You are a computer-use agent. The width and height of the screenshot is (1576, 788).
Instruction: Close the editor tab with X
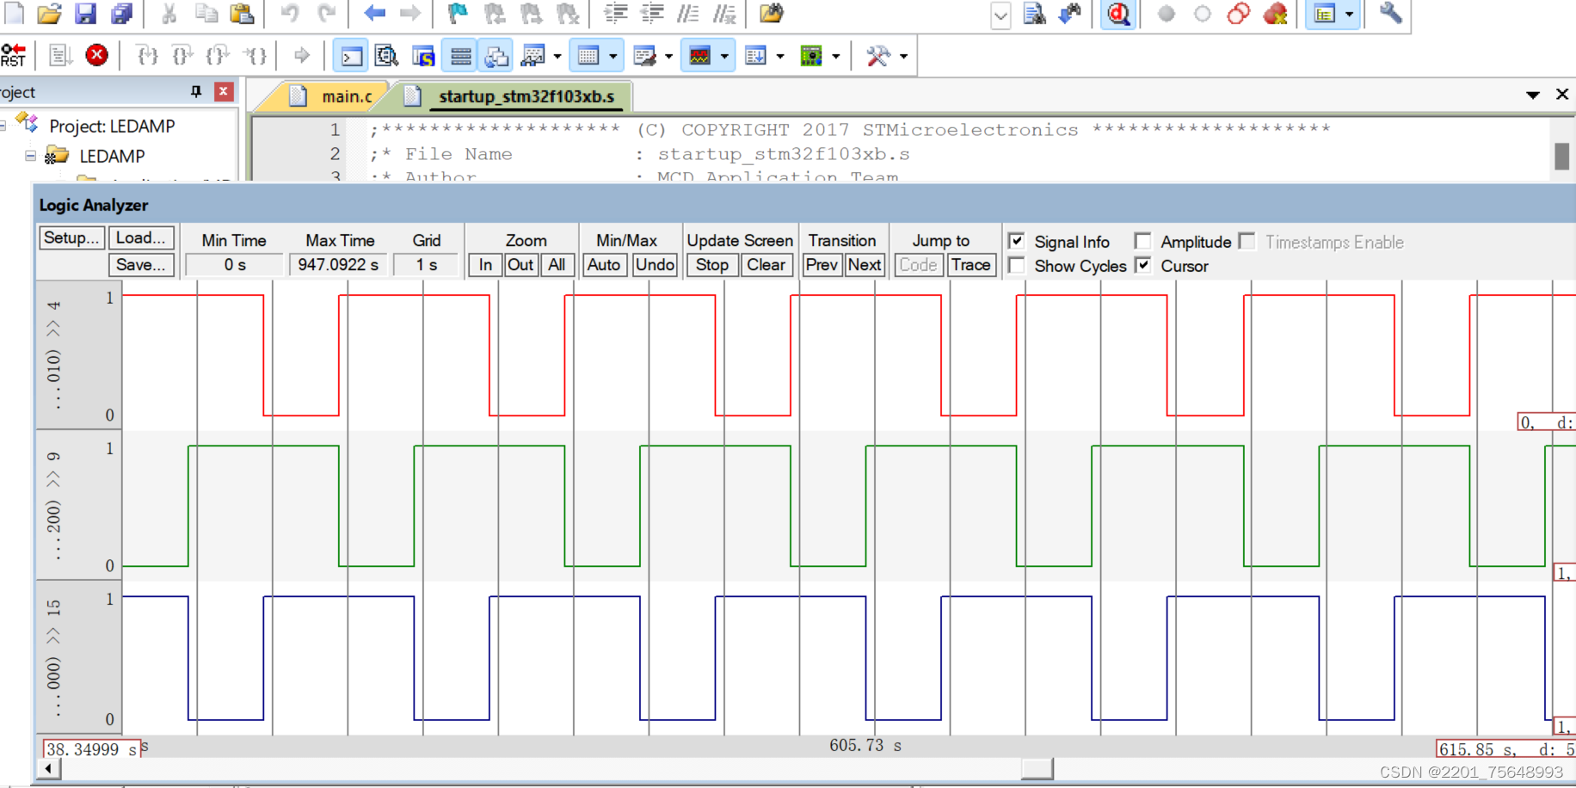1561,95
